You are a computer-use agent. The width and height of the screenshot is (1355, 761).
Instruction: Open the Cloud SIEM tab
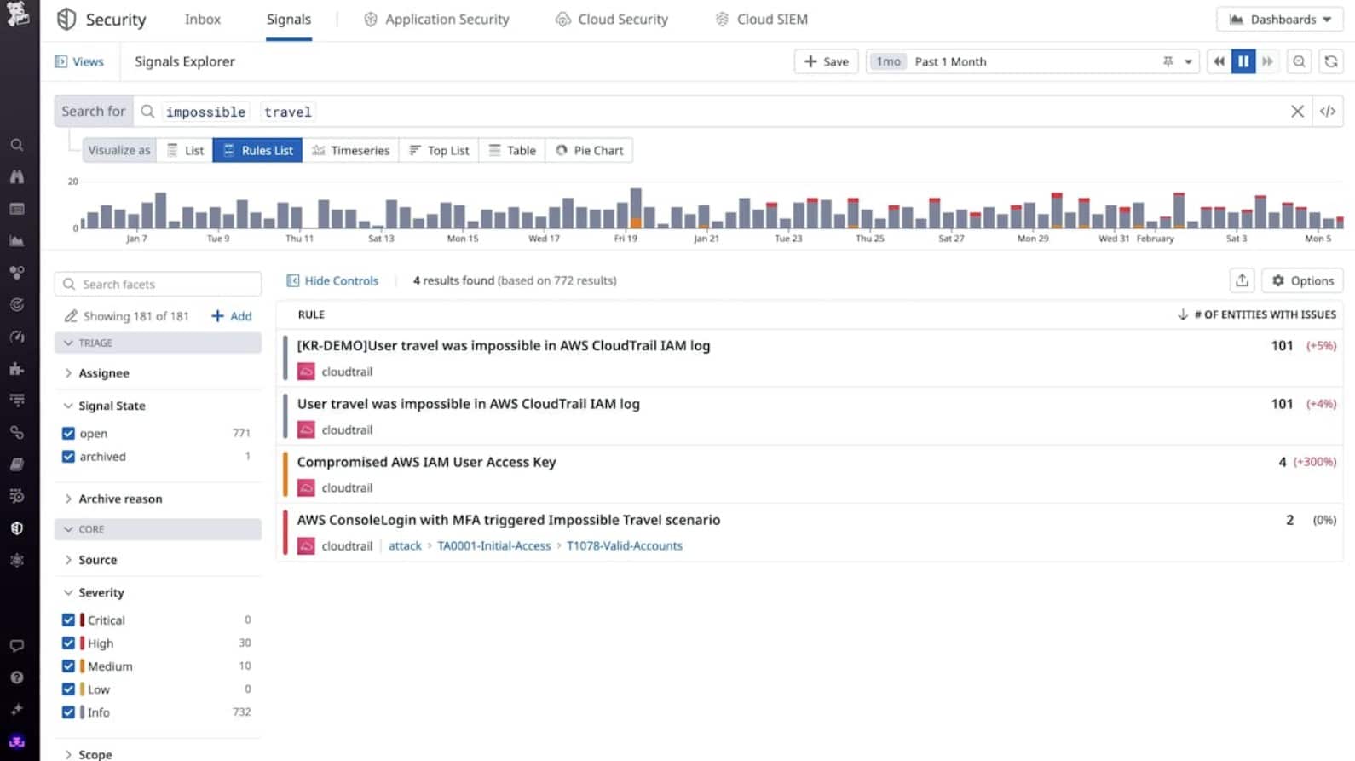(x=762, y=19)
